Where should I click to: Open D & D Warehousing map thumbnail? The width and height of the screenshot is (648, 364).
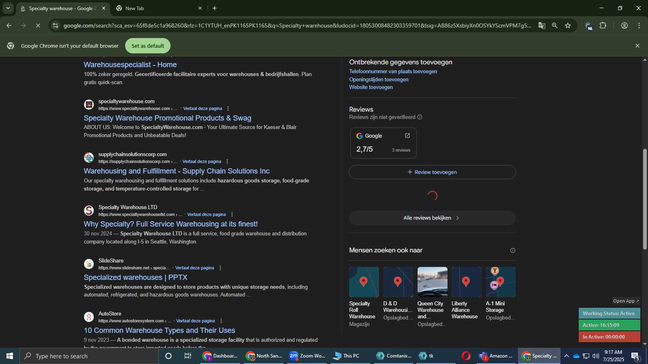click(x=398, y=282)
